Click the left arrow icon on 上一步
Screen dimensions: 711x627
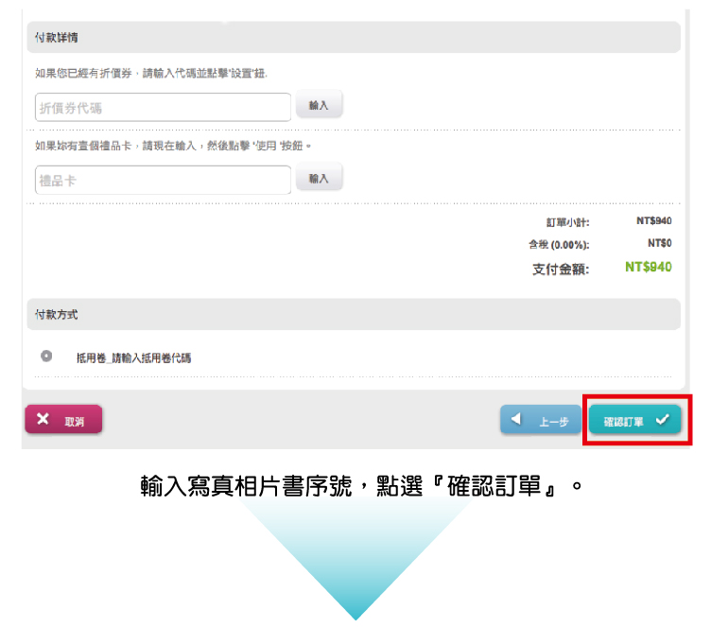[516, 420]
